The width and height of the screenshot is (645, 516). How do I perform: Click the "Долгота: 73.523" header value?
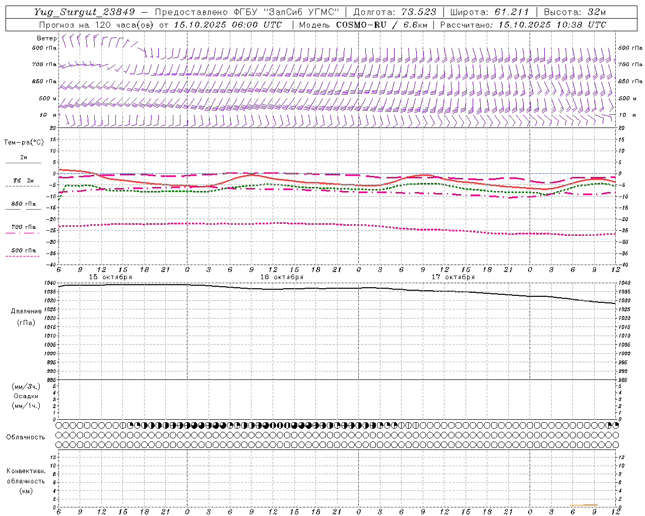point(395,12)
